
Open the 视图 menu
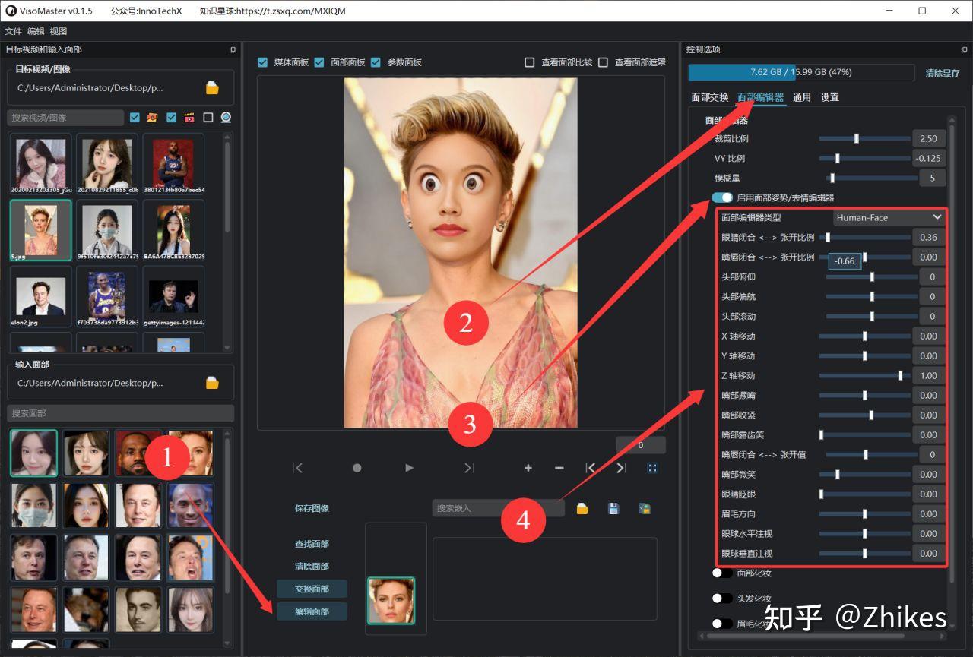[x=59, y=31]
